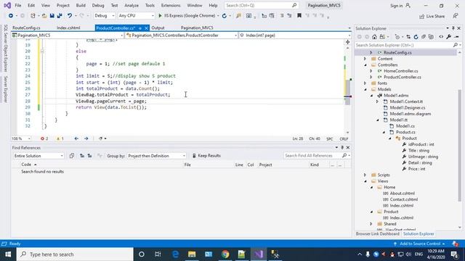
Task: Pin the ProductController.cs tab
Action: [140, 28]
